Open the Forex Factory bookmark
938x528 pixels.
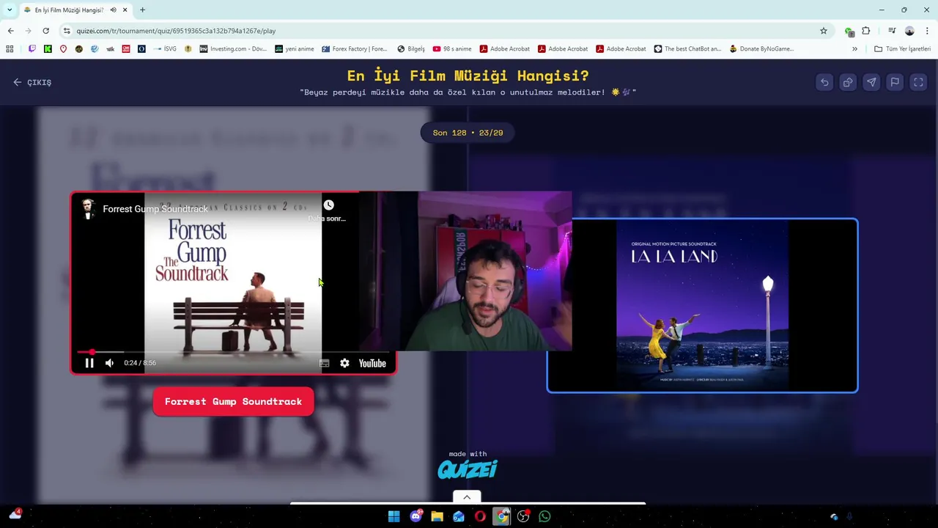click(x=355, y=49)
